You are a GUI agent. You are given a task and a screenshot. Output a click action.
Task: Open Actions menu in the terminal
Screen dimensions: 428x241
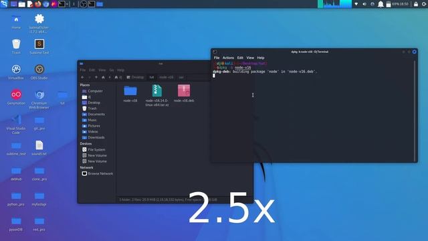(228, 58)
